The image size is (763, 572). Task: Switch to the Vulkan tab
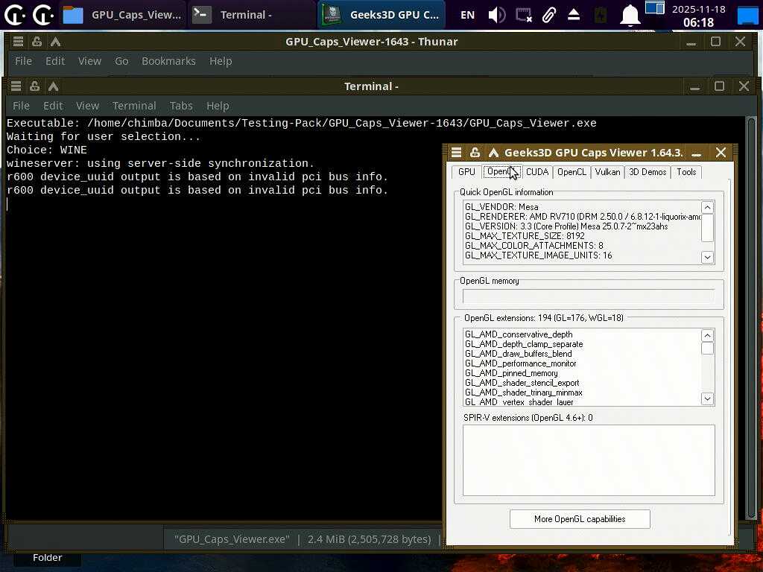click(x=607, y=172)
